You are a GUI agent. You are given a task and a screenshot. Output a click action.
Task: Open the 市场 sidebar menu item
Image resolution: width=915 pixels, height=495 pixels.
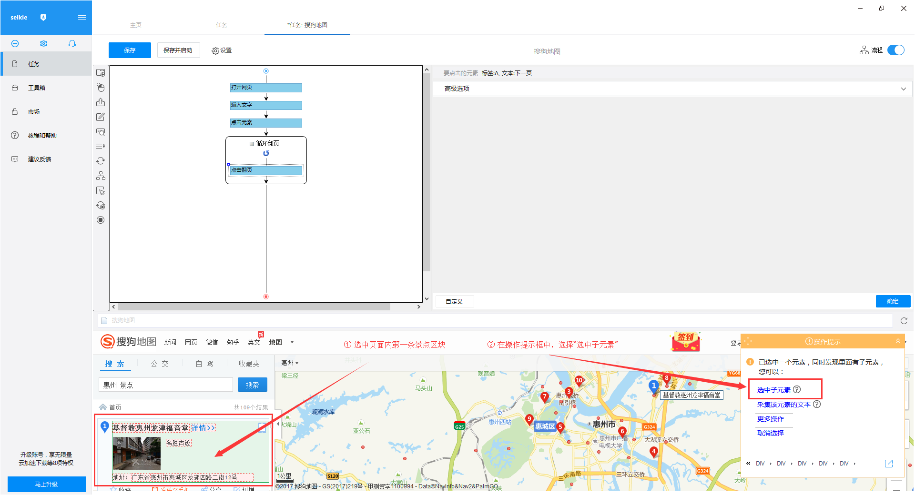coord(46,111)
